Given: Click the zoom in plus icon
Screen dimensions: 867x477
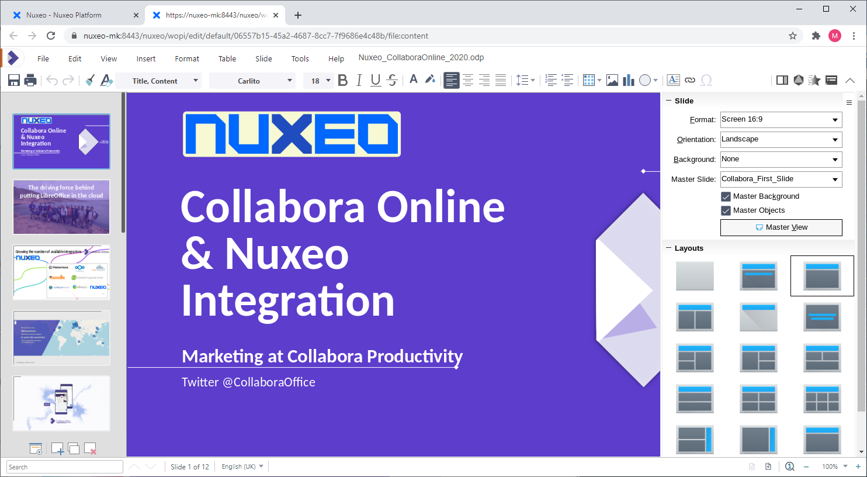Looking at the screenshot, I should 858,466.
